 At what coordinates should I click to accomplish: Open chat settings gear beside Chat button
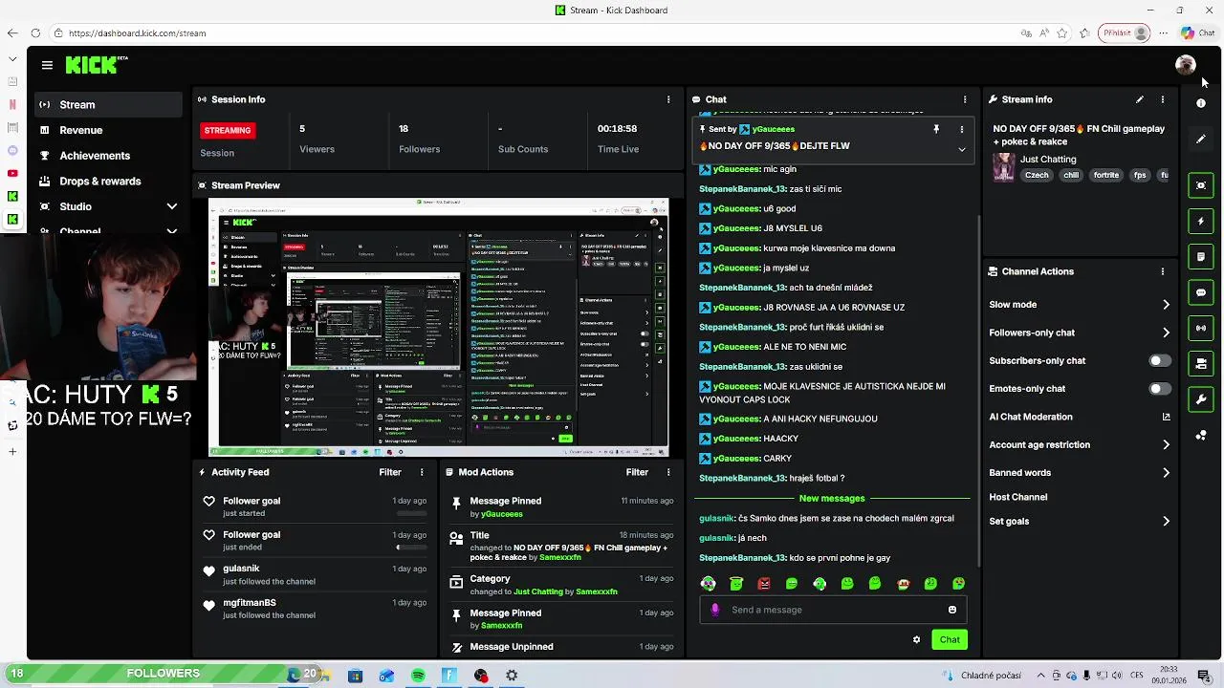click(916, 640)
